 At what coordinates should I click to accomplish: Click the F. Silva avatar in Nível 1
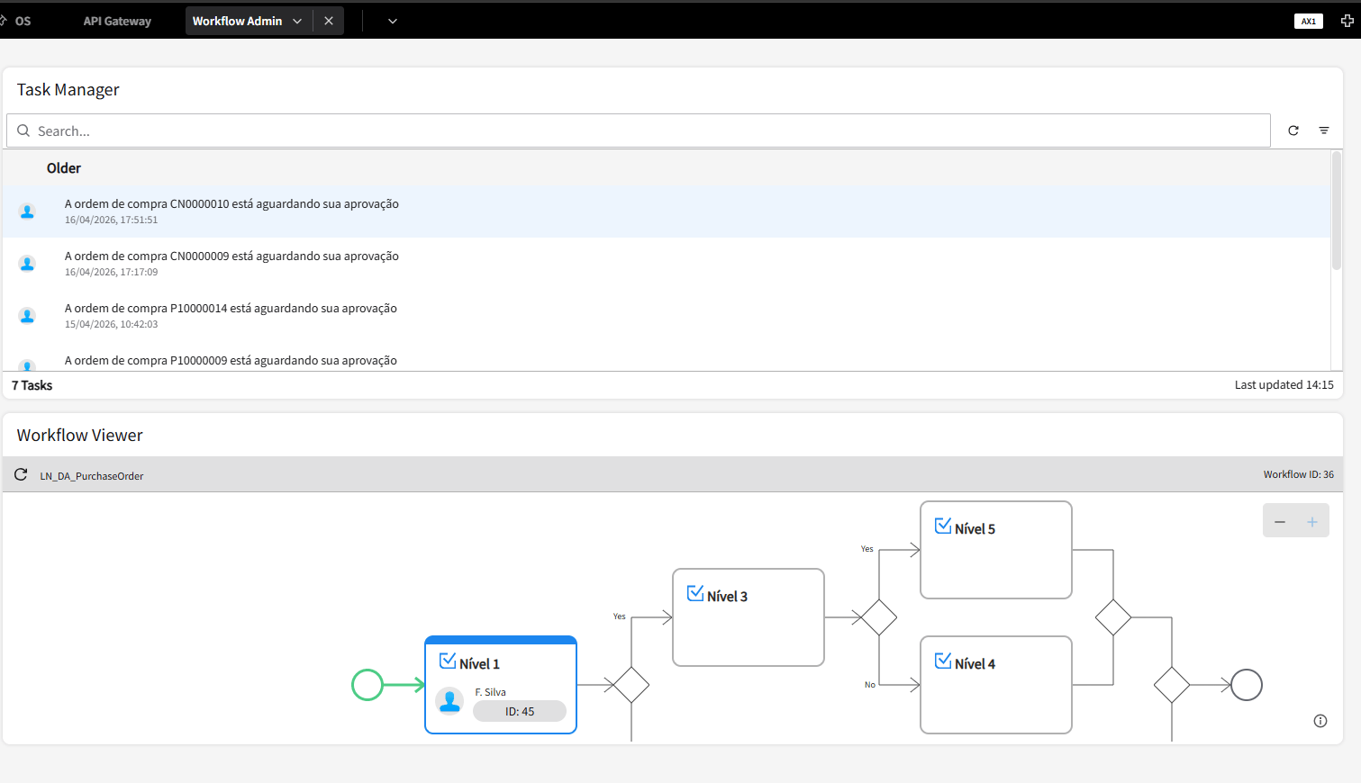(x=449, y=701)
